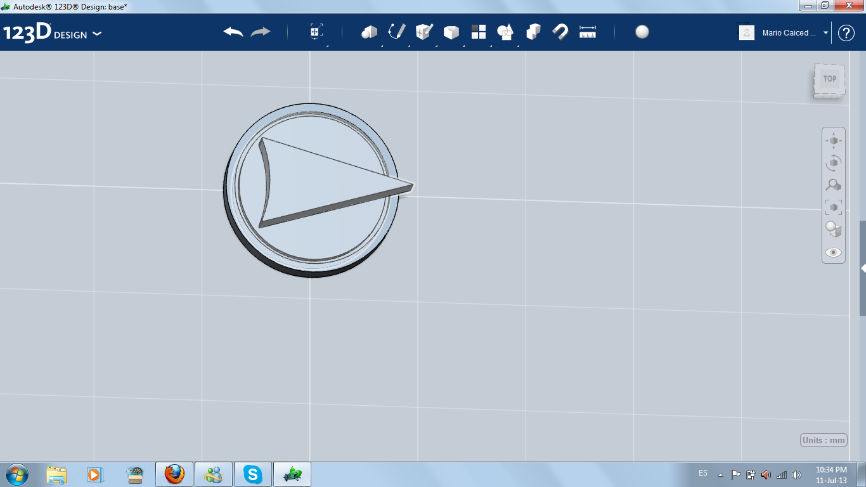Open the Grouping tool
This screenshot has height=487, width=866.
506,32
